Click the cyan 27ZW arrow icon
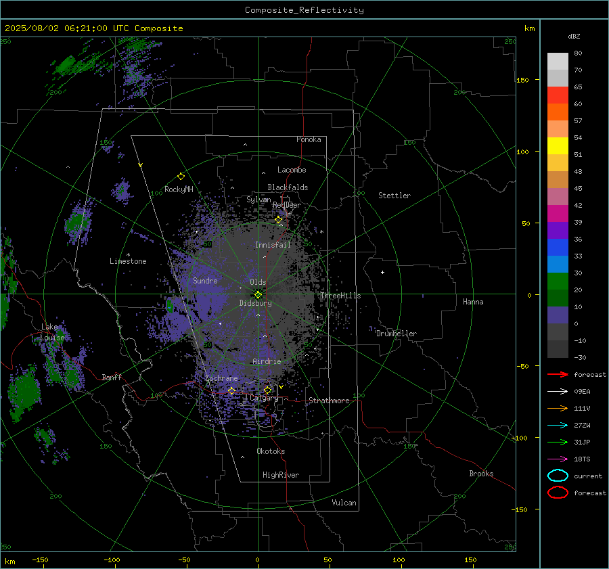The height and width of the screenshot is (569, 609). click(x=558, y=426)
